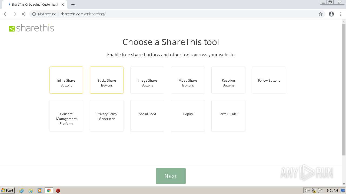The height and width of the screenshot is (194, 346).
Task: Click the Chrome taskbar icon
Action: pyautogui.click(x=49, y=190)
